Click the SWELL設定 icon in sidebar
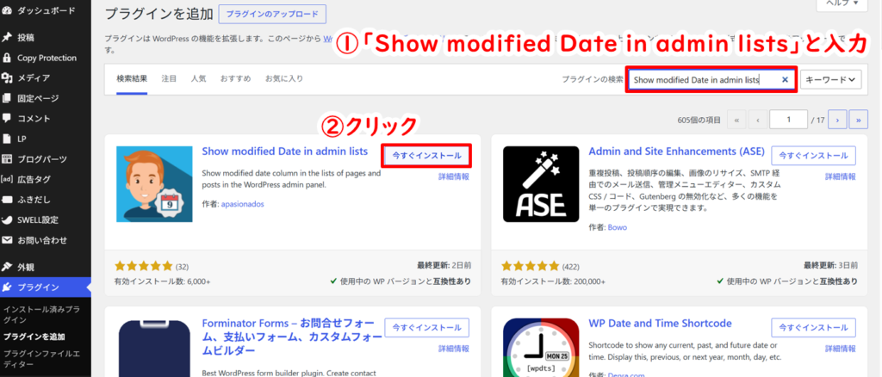882x377 pixels. (7, 219)
